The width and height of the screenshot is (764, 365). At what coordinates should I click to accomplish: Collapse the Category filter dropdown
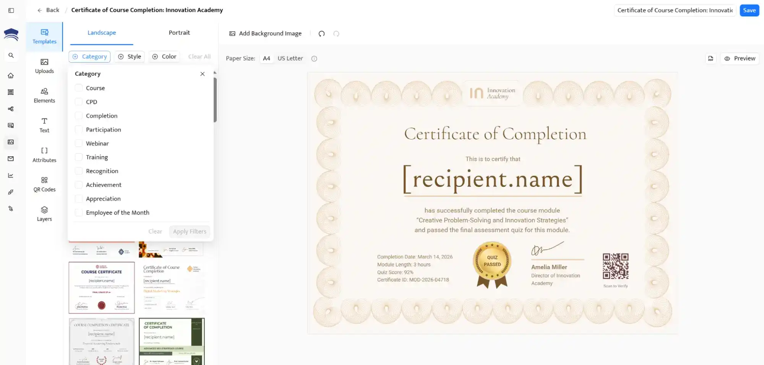click(x=89, y=57)
